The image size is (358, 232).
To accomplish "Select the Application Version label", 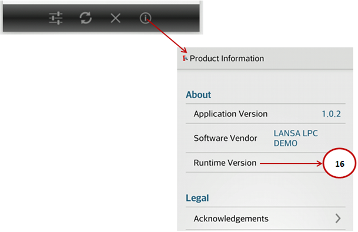I will (x=230, y=114).
